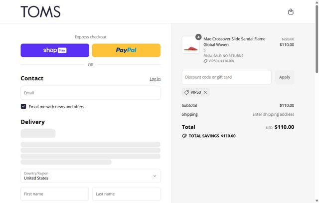
Task: Open the Country/Region dropdown
Action: pyautogui.click(x=91, y=176)
